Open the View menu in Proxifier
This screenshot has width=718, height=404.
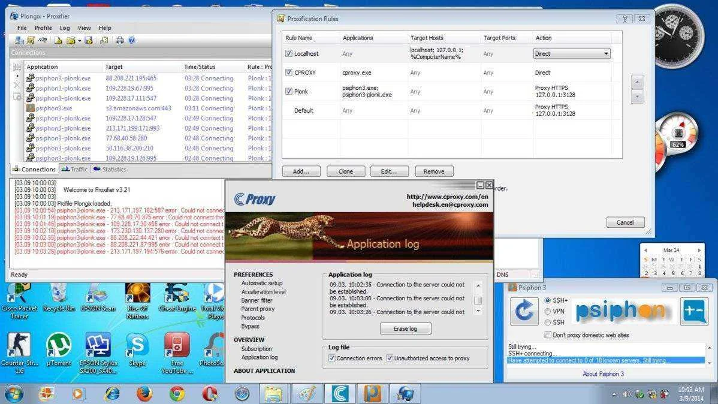click(x=84, y=28)
